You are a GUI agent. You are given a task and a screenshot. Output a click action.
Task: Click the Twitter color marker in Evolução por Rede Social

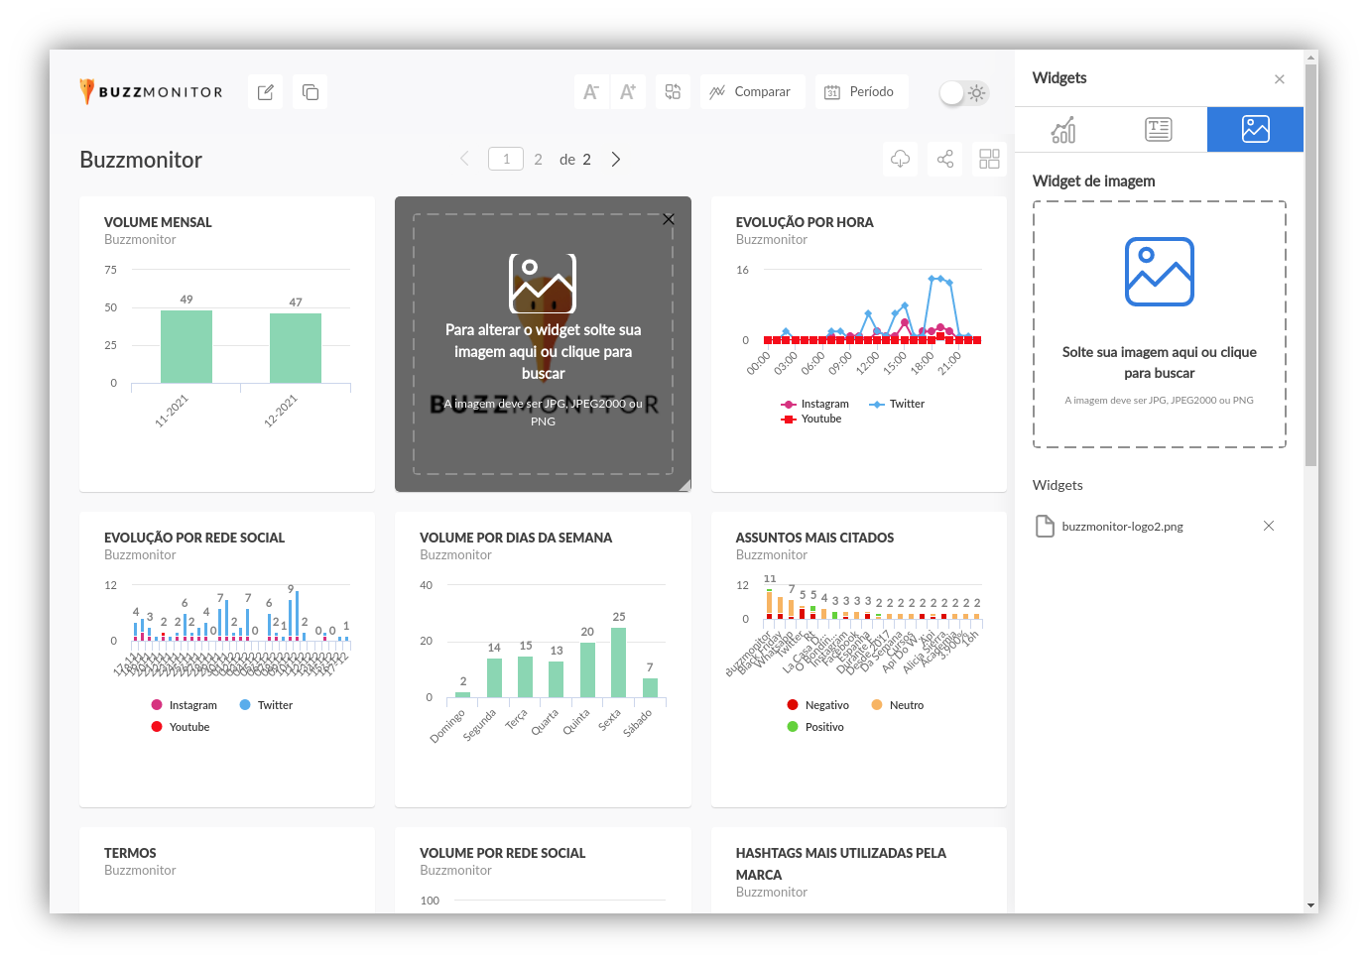tap(245, 705)
